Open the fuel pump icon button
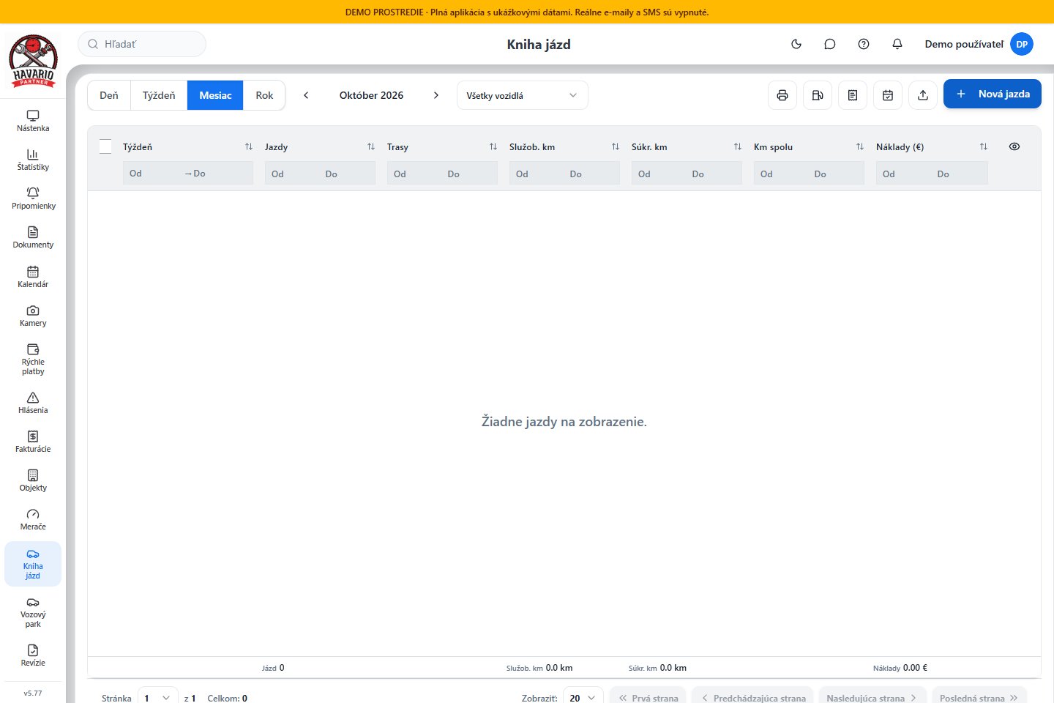The width and height of the screenshot is (1054, 703). pos(818,95)
